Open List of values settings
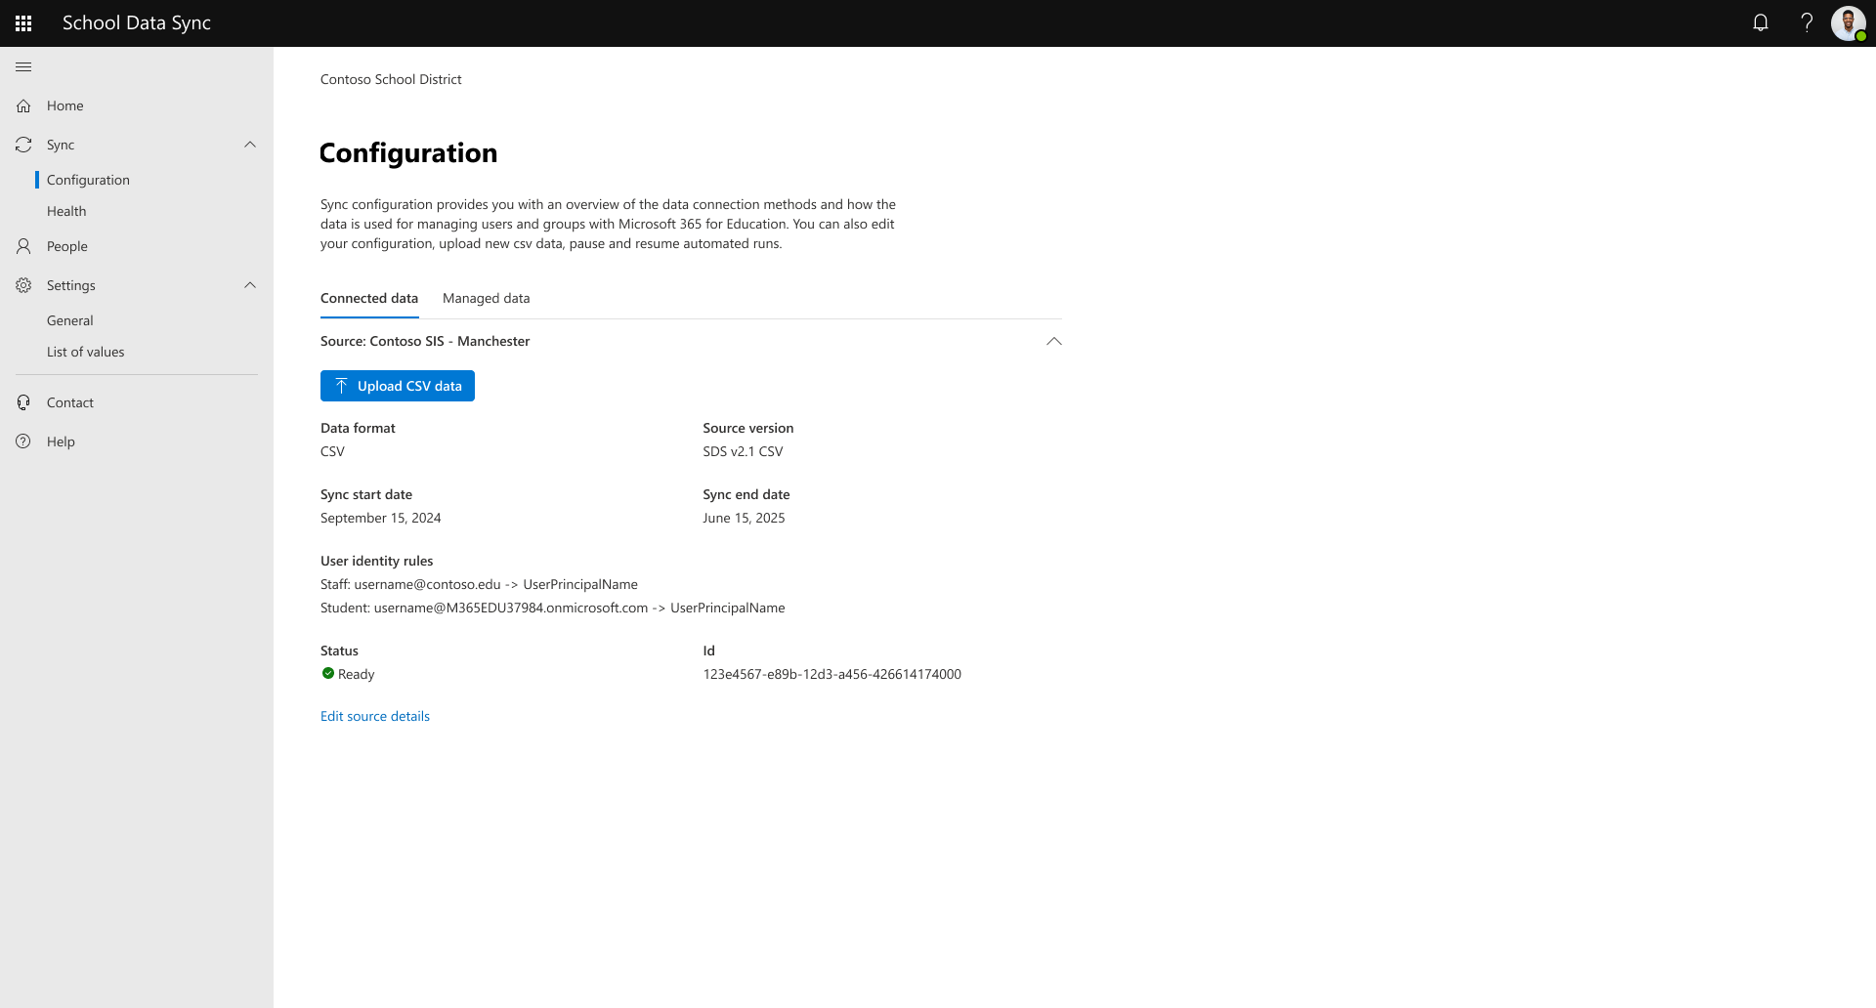The image size is (1876, 1008). click(86, 352)
